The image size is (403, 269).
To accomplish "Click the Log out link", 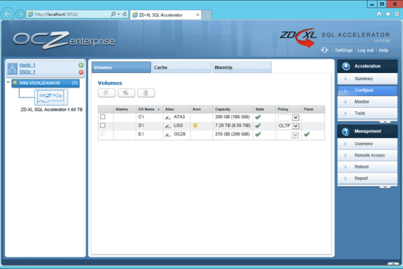I will [x=365, y=50].
